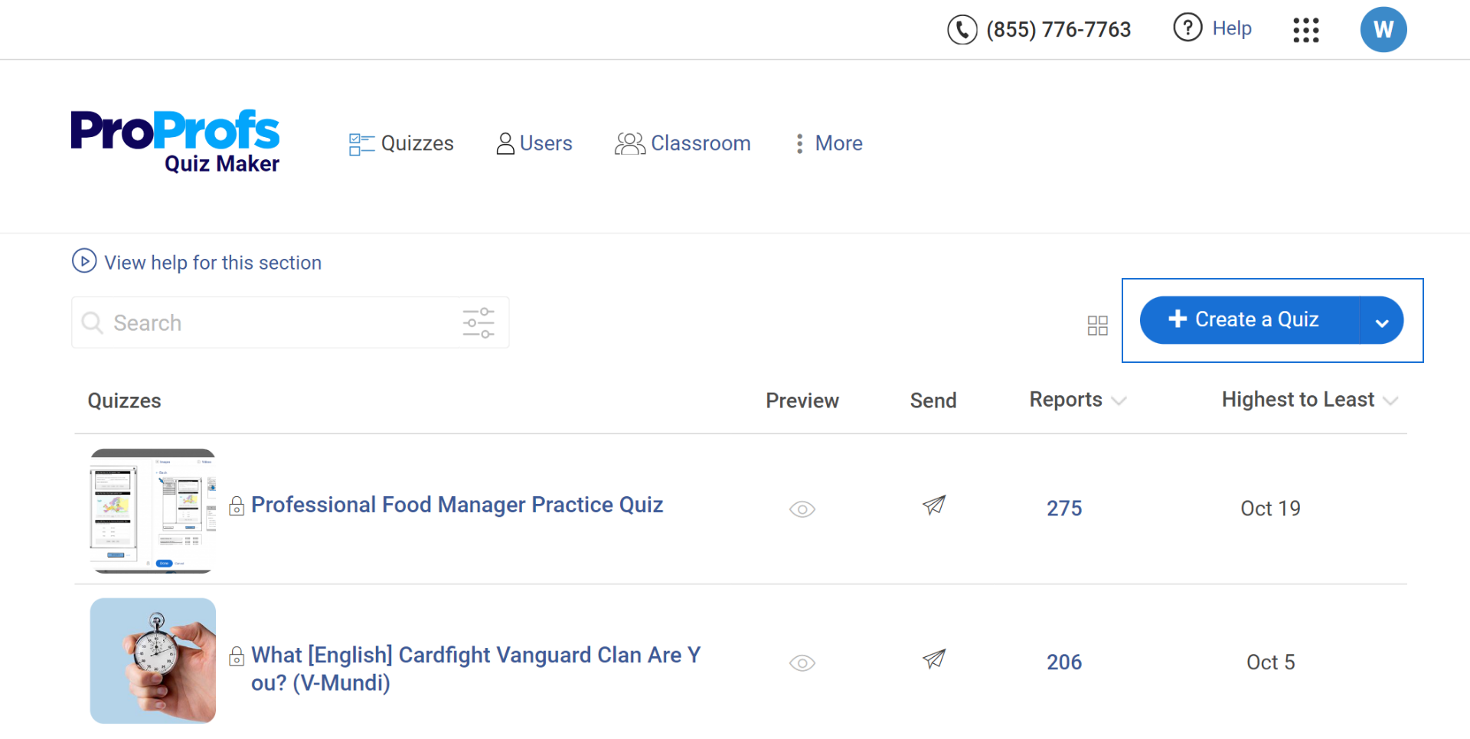
Task: Expand the Create a Quiz dropdown arrow
Action: pos(1382,321)
